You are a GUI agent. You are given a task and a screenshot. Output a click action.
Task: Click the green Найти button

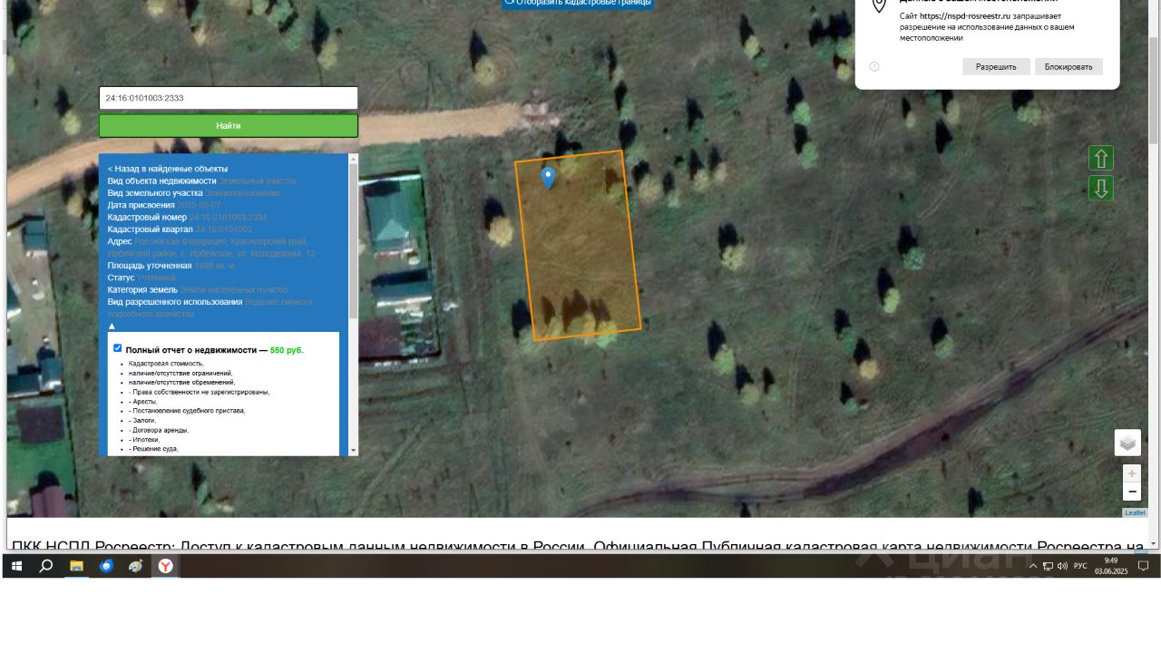point(229,126)
